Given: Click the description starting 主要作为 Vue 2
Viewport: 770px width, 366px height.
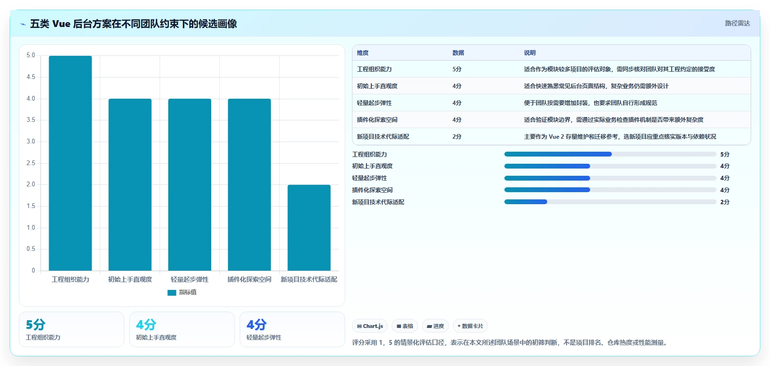Looking at the screenshot, I should 620,137.
